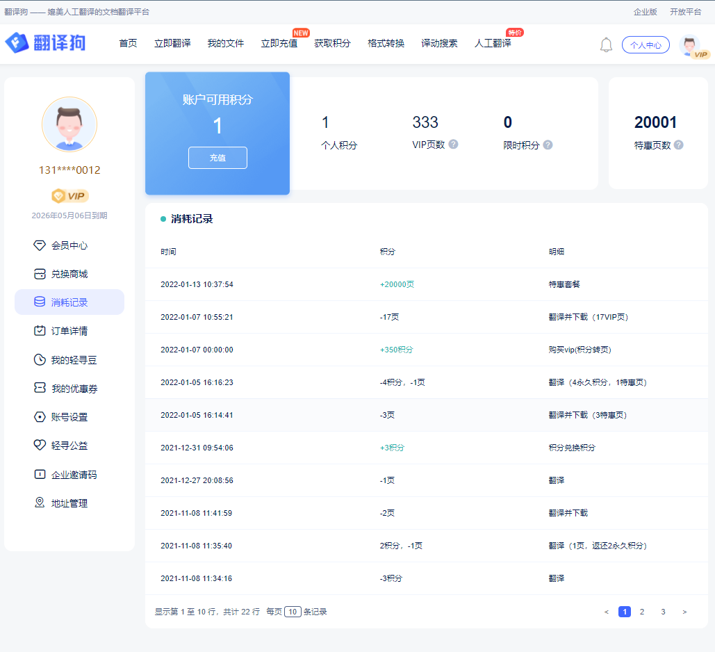Click the records-per-page input box

pos(293,612)
